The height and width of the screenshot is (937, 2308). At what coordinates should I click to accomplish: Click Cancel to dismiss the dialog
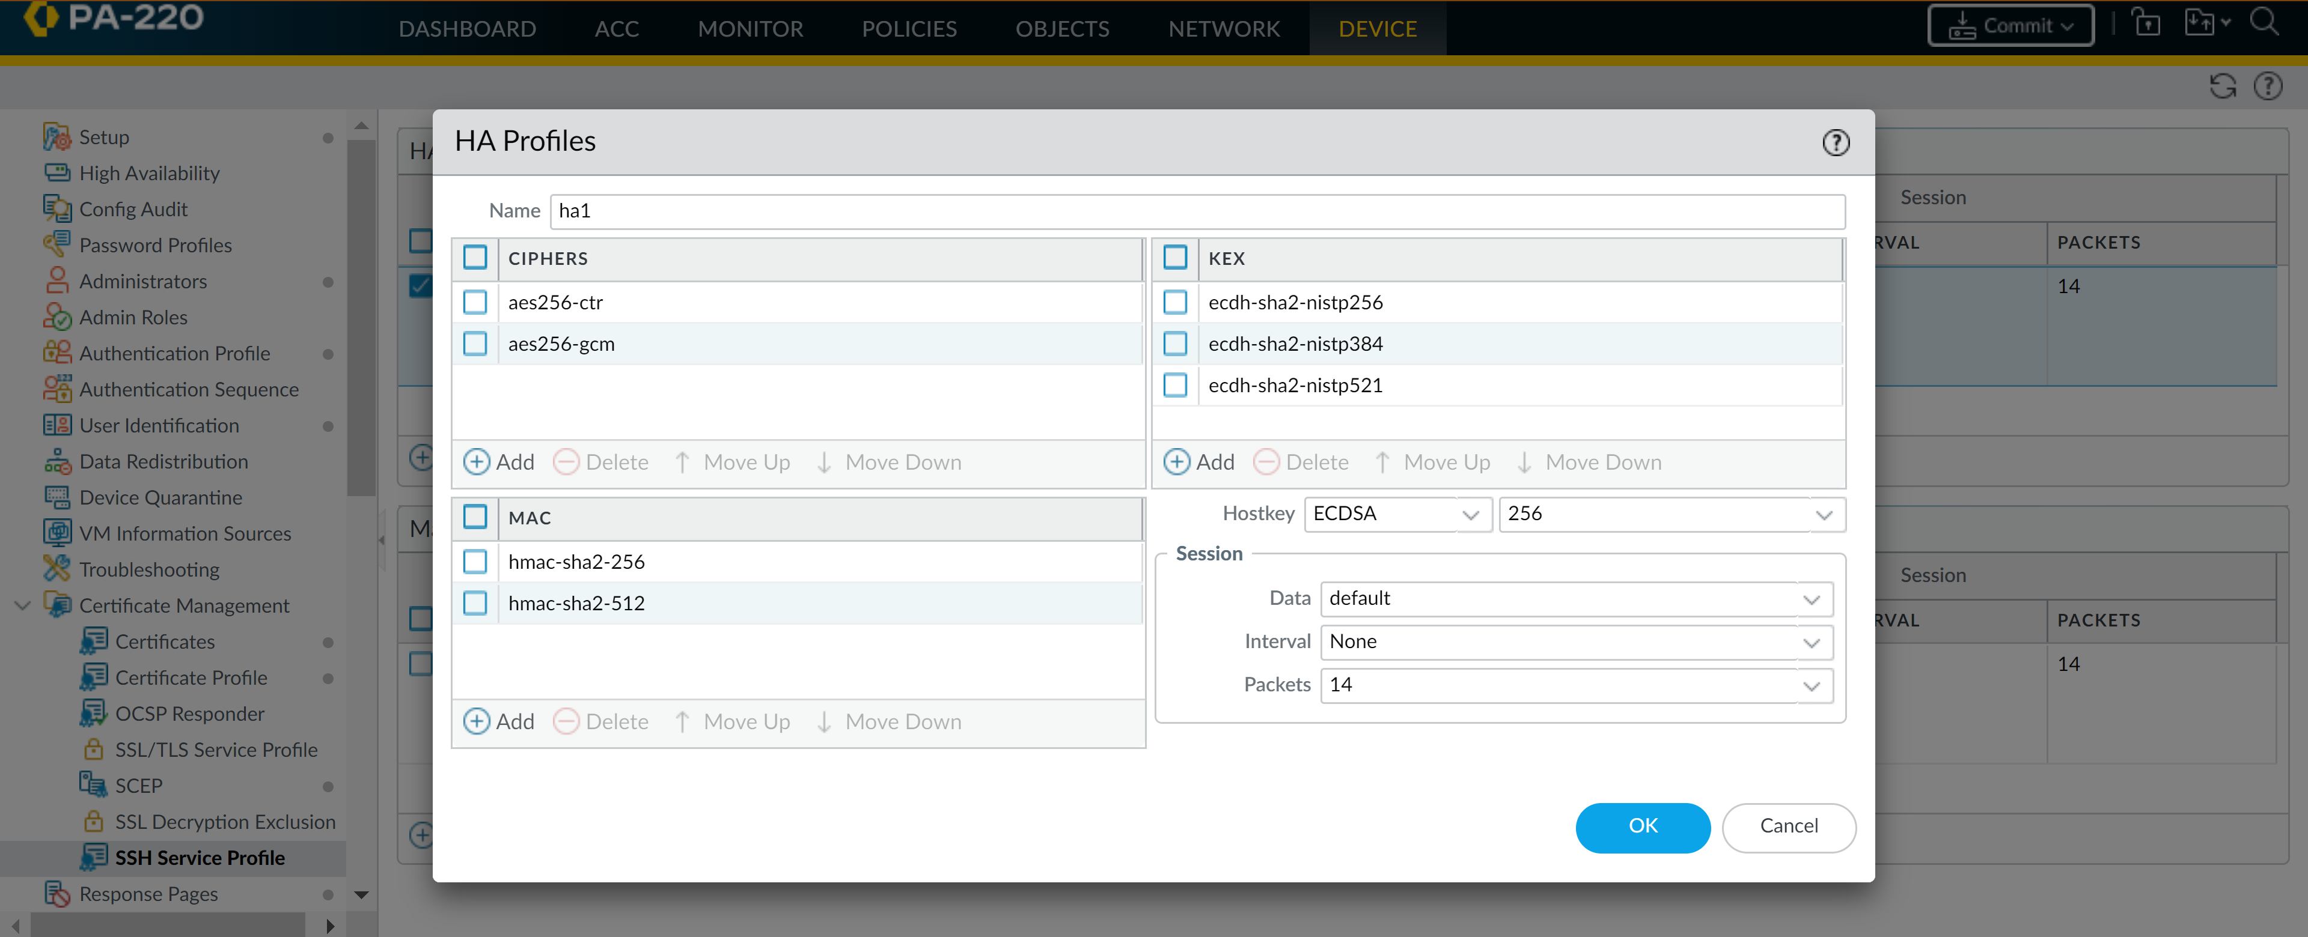[1787, 826]
